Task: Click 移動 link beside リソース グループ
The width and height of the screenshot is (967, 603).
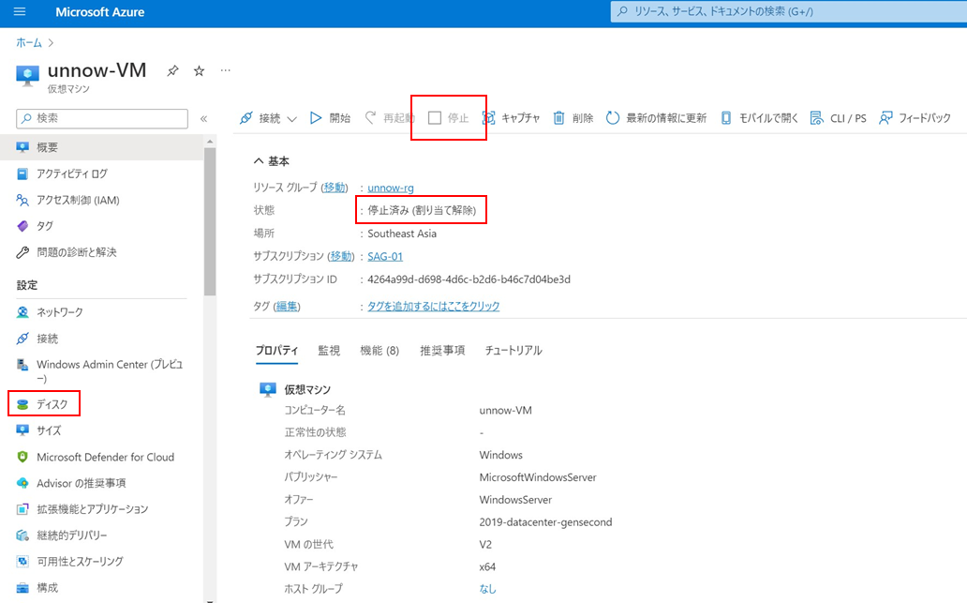Action: coord(335,188)
